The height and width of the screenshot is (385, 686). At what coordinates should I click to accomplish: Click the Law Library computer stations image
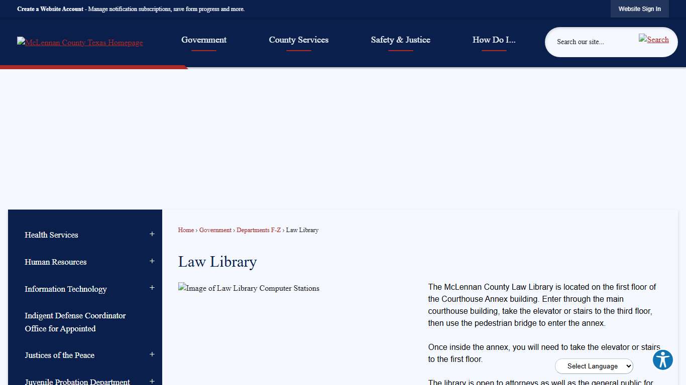tap(248, 288)
